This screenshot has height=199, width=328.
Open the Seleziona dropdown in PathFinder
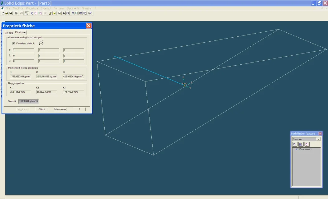[318, 139]
